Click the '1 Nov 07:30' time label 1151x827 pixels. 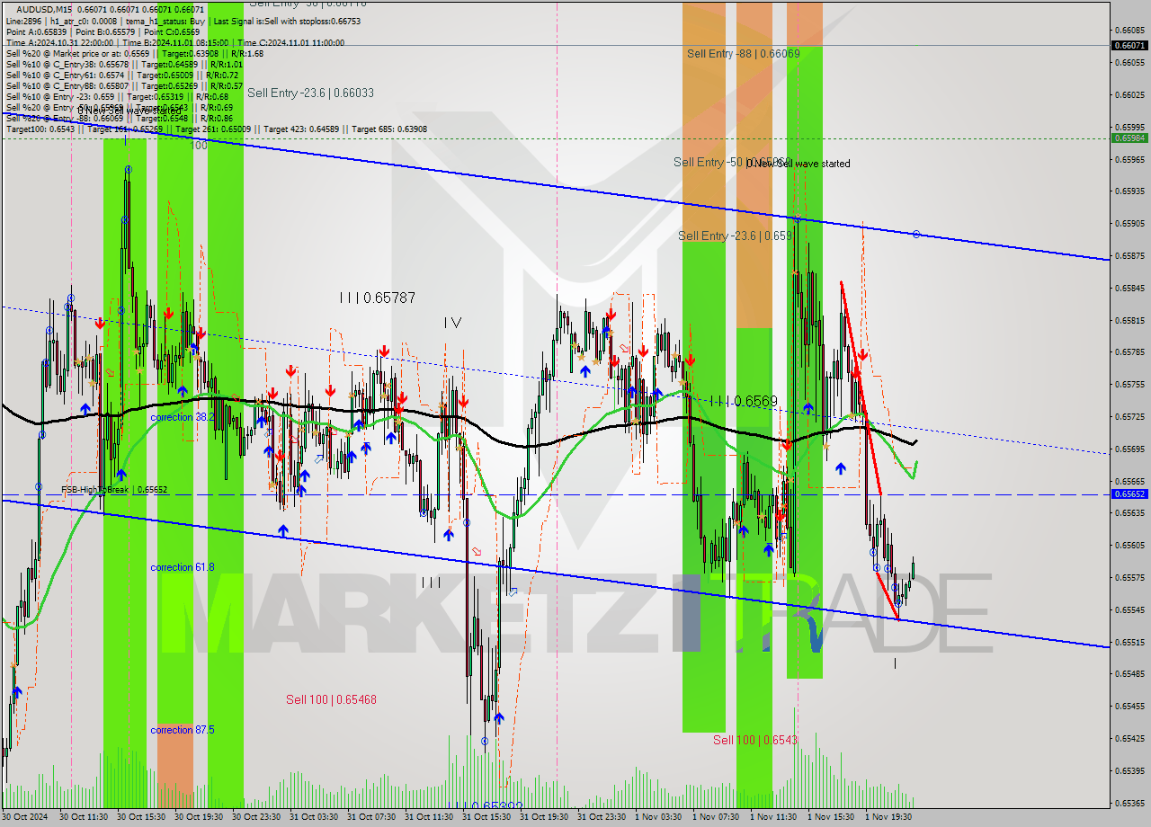tap(716, 817)
